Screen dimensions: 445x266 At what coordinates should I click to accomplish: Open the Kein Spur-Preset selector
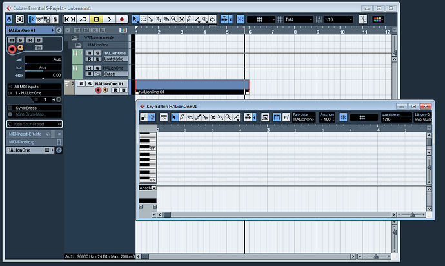pos(34,124)
